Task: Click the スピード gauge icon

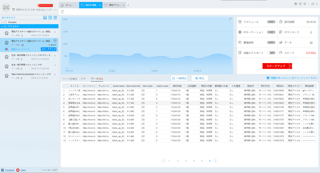Action: pyautogui.click(x=281, y=53)
